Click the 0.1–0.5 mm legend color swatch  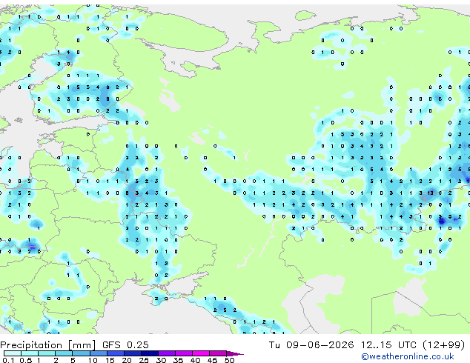[x=13, y=353]
